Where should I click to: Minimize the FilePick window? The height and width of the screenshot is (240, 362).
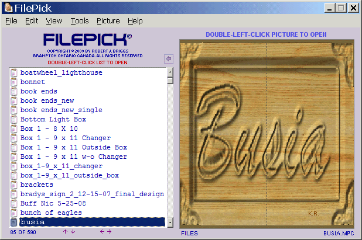click(329, 8)
